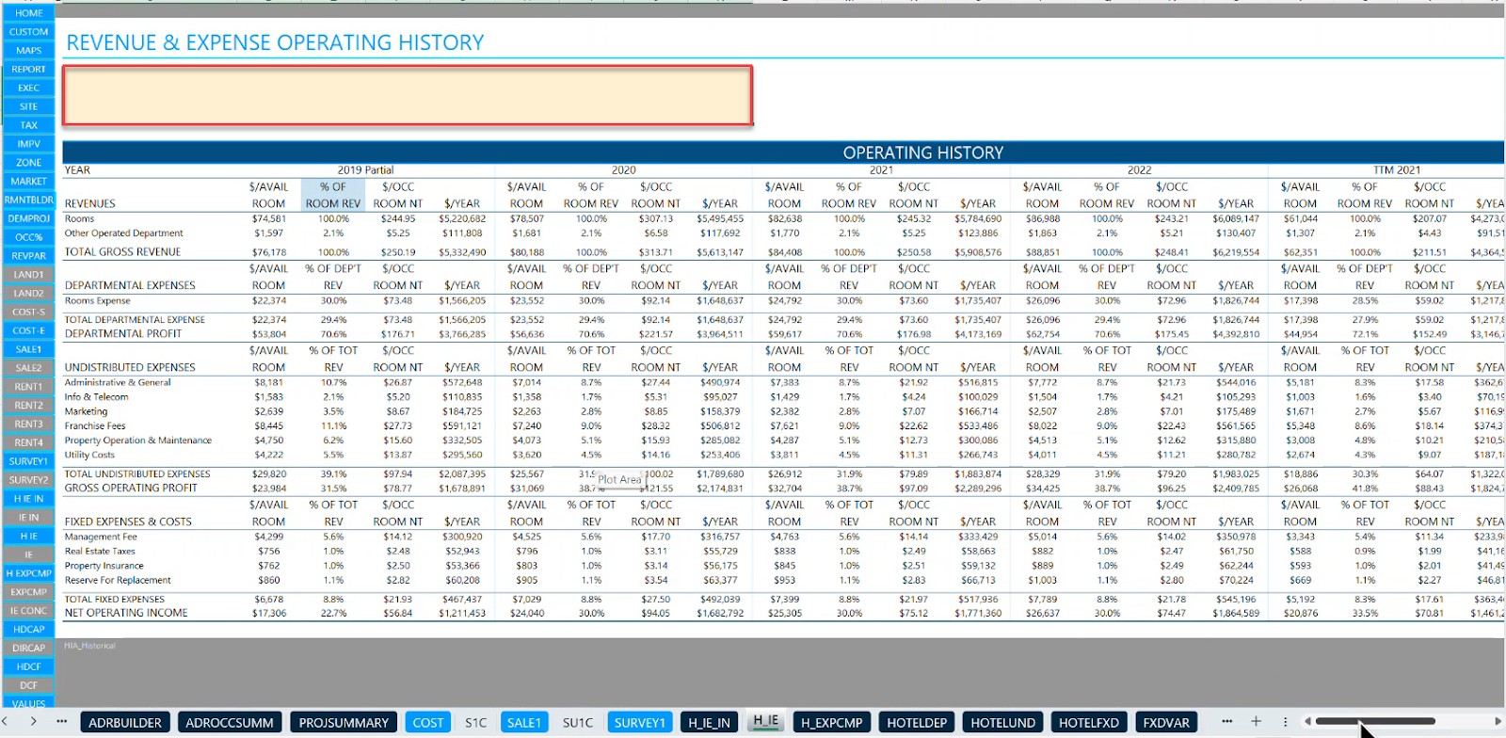Screen dimensions: 1506x738
Task: Open the IMPV sidebar button
Action: point(28,144)
